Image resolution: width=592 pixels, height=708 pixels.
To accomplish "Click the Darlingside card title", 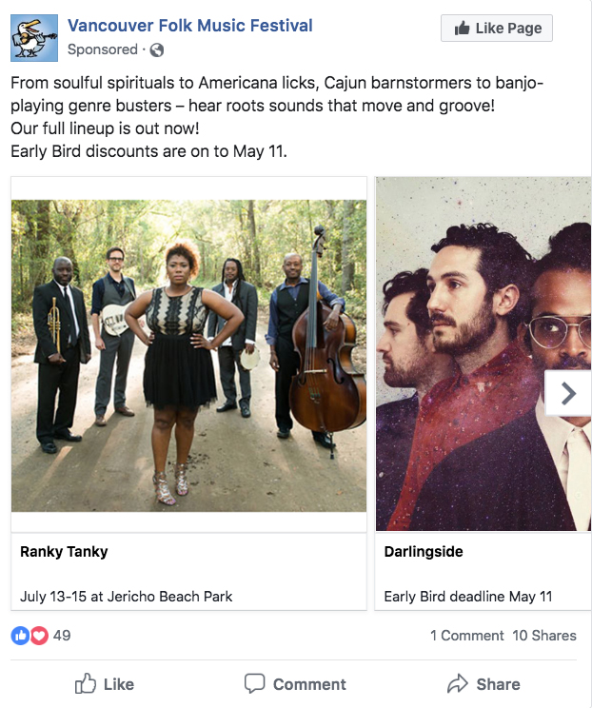I will 424,551.
